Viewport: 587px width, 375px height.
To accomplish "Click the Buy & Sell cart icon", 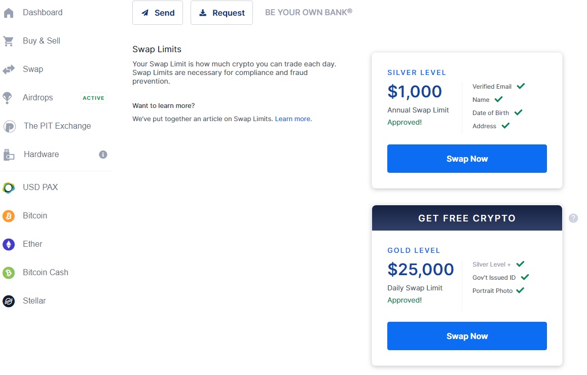I will (x=9, y=41).
